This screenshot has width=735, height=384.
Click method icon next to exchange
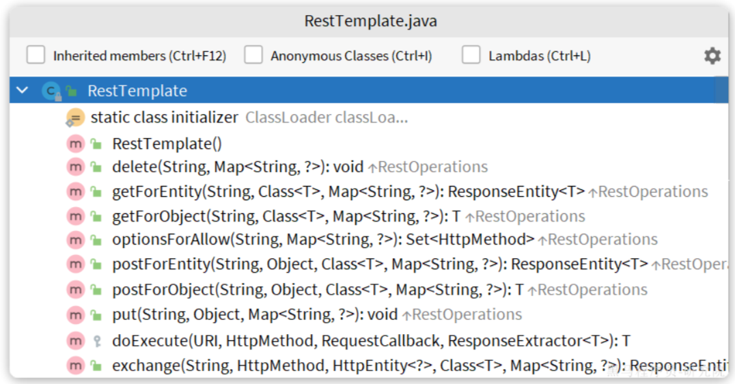pos(75,366)
